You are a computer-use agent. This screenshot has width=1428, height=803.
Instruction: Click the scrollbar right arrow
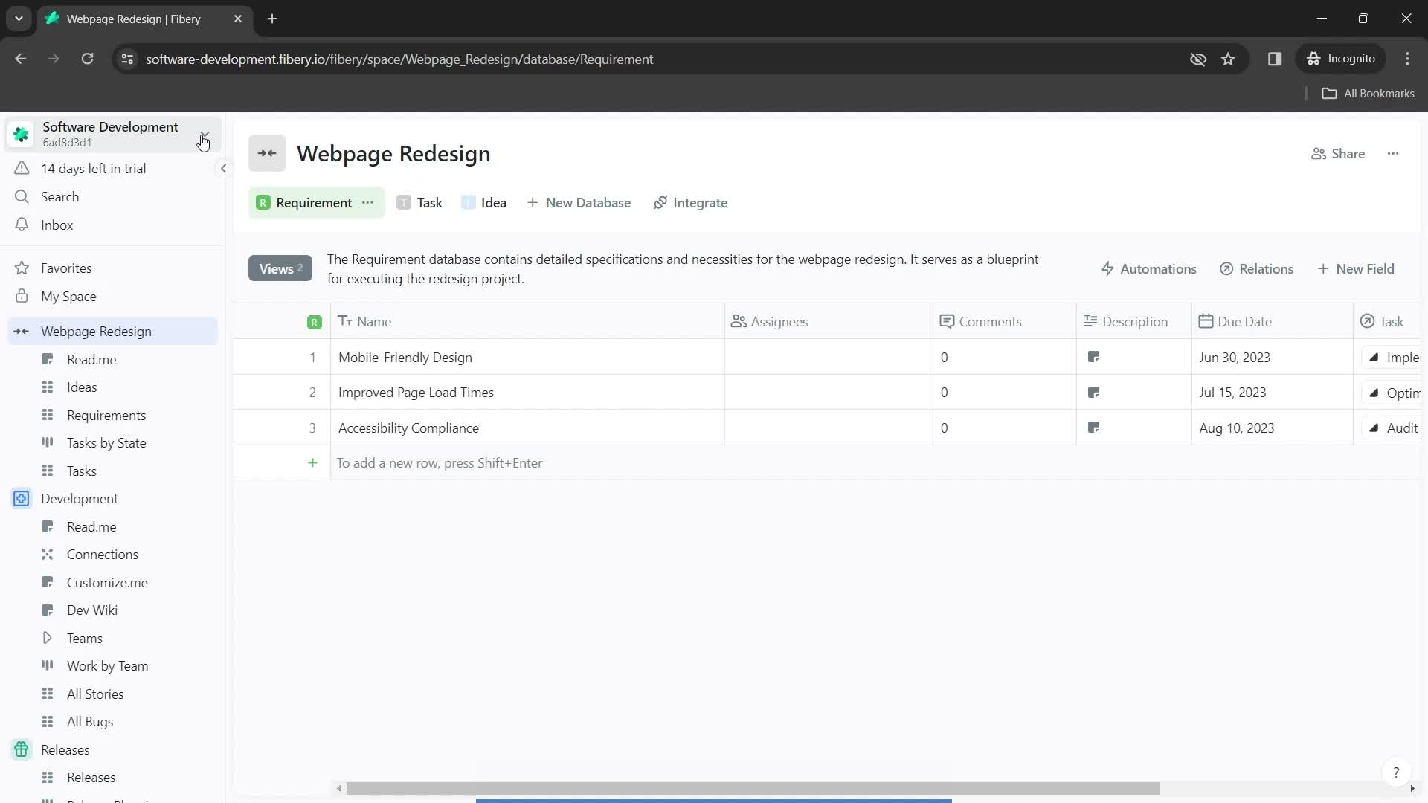(x=1412, y=788)
